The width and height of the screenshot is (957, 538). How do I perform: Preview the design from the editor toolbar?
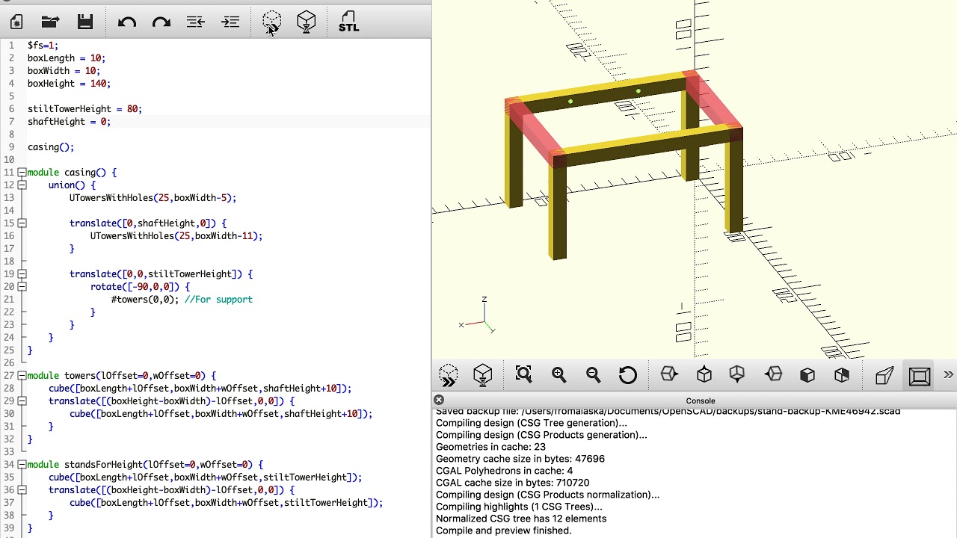(272, 22)
